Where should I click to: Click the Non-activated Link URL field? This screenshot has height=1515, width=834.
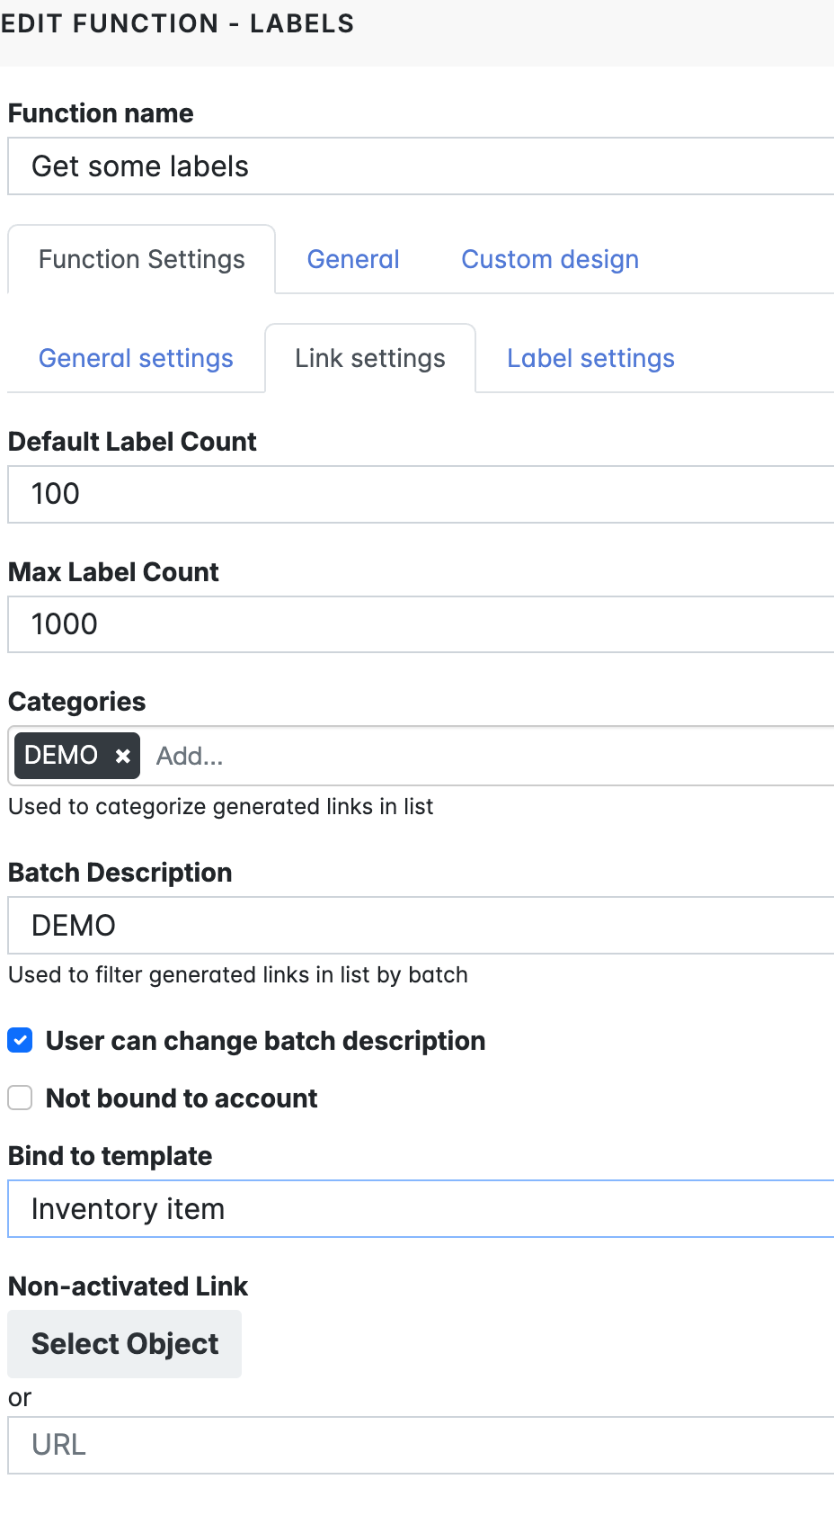pyautogui.click(x=421, y=1446)
